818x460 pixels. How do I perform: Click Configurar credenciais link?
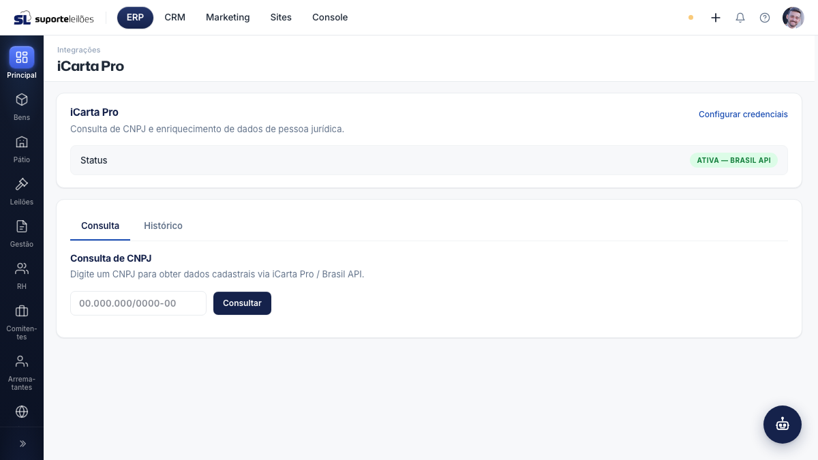tap(743, 114)
